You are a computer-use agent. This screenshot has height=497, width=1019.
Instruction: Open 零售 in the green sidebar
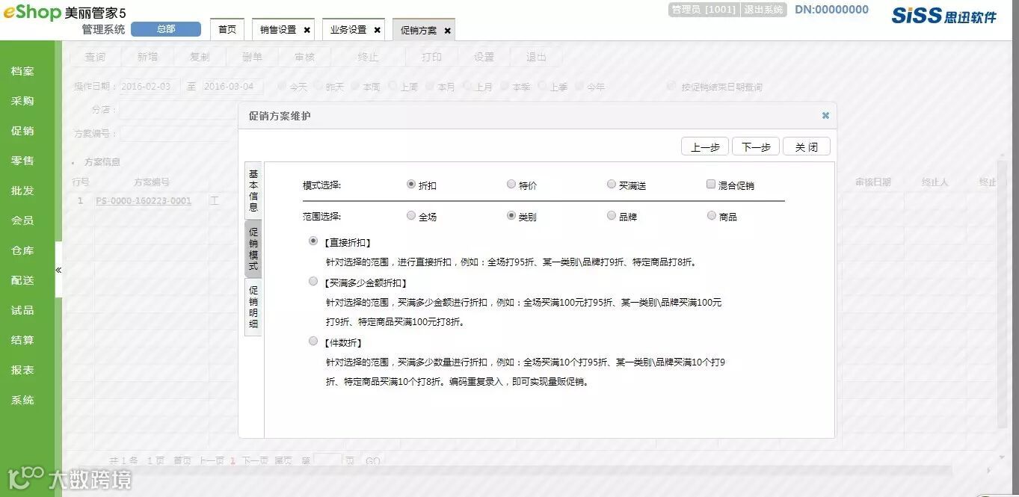pos(22,161)
